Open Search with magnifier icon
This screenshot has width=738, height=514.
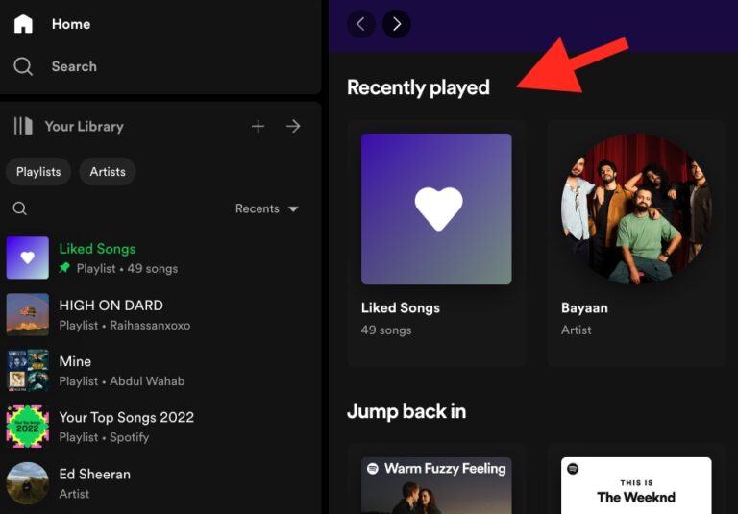point(23,66)
